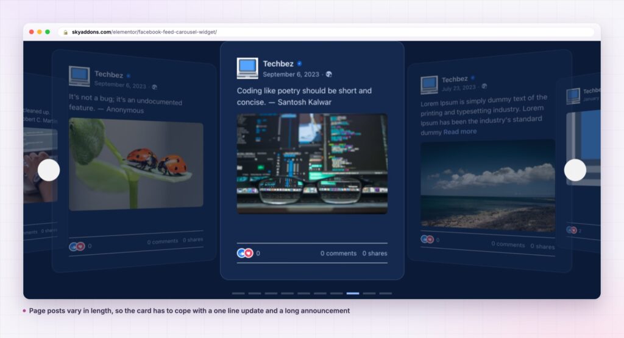Click the September 6, 2023 date on center card

pos(291,74)
